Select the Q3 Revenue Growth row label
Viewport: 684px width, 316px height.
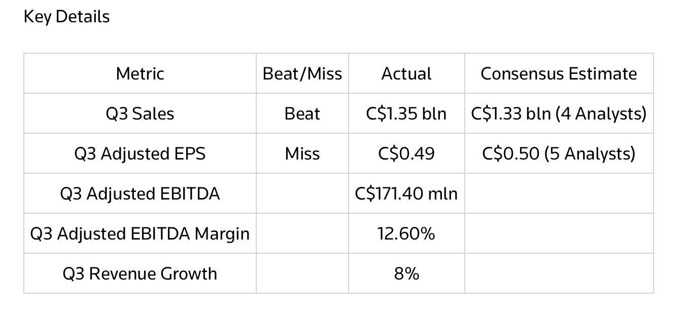(140, 273)
